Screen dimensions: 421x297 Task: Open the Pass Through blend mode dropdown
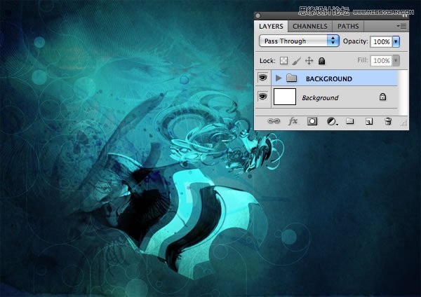click(x=299, y=41)
